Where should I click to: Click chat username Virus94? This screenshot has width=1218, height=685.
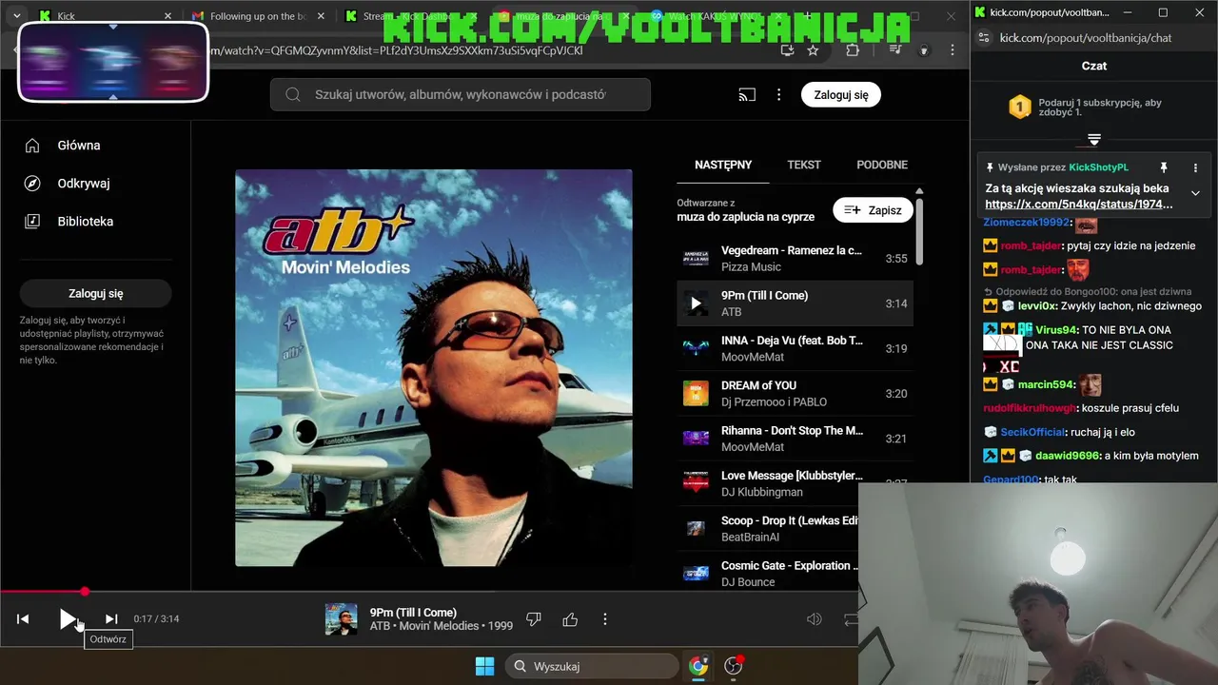[x=1057, y=330]
